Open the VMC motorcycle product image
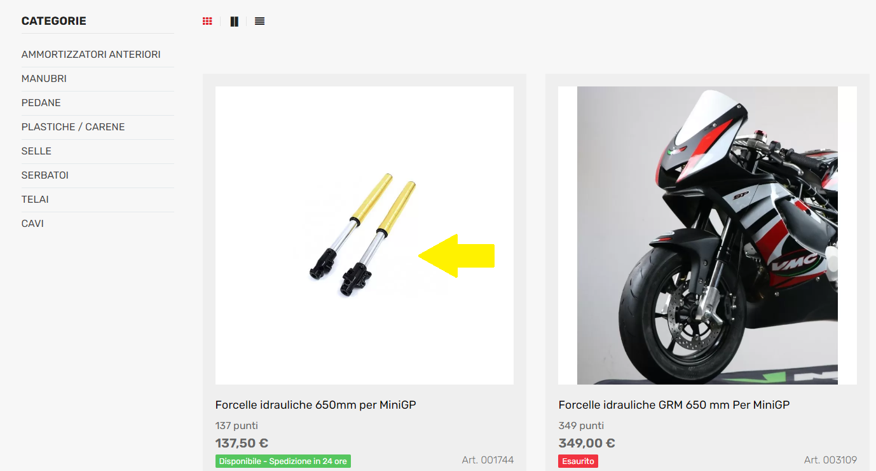This screenshot has height=471, width=876. [707, 235]
